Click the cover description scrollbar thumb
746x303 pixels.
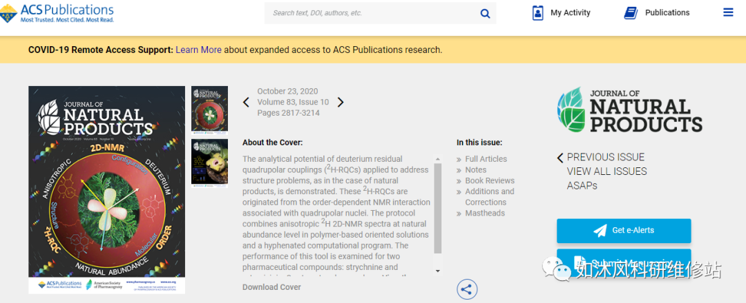coord(437,209)
